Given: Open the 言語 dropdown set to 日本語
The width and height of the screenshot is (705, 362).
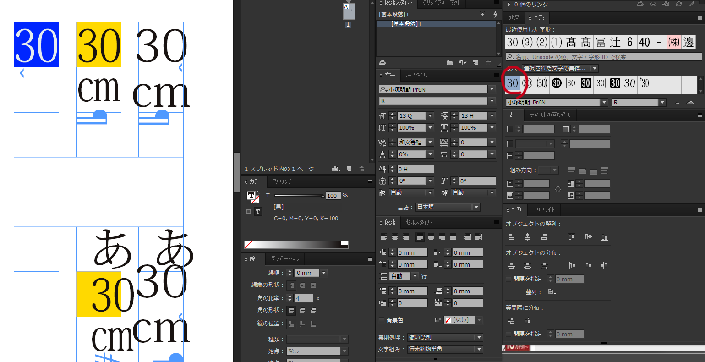Looking at the screenshot, I should (x=448, y=207).
